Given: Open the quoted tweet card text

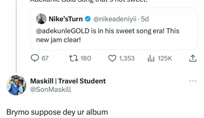Looking at the screenshot, I should 108,36.
